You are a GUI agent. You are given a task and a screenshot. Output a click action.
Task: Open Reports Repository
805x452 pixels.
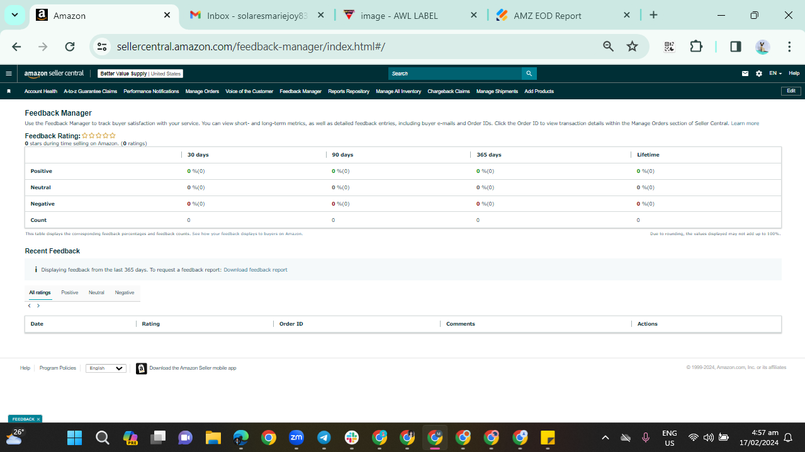point(349,91)
